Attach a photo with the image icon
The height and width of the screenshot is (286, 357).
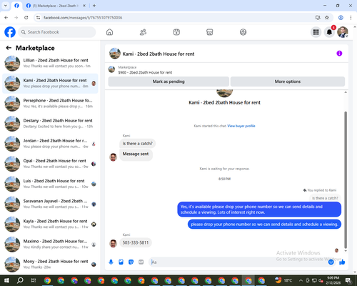point(121,262)
